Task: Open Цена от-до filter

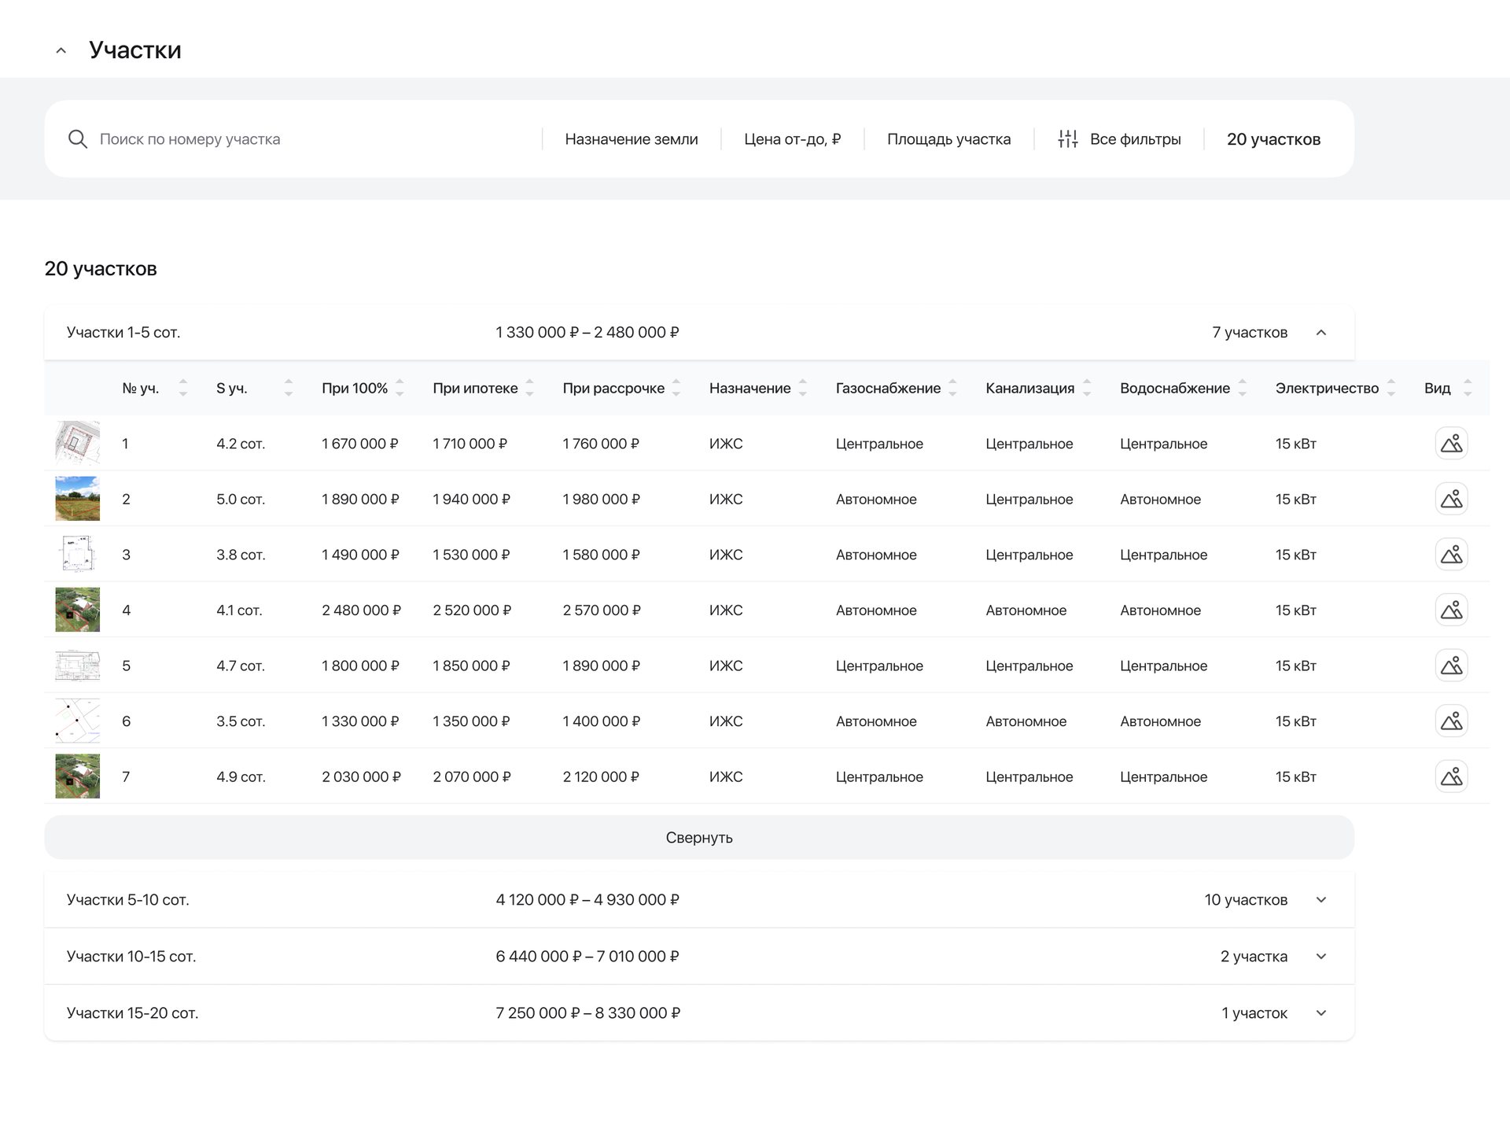Action: (x=792, y=139)
